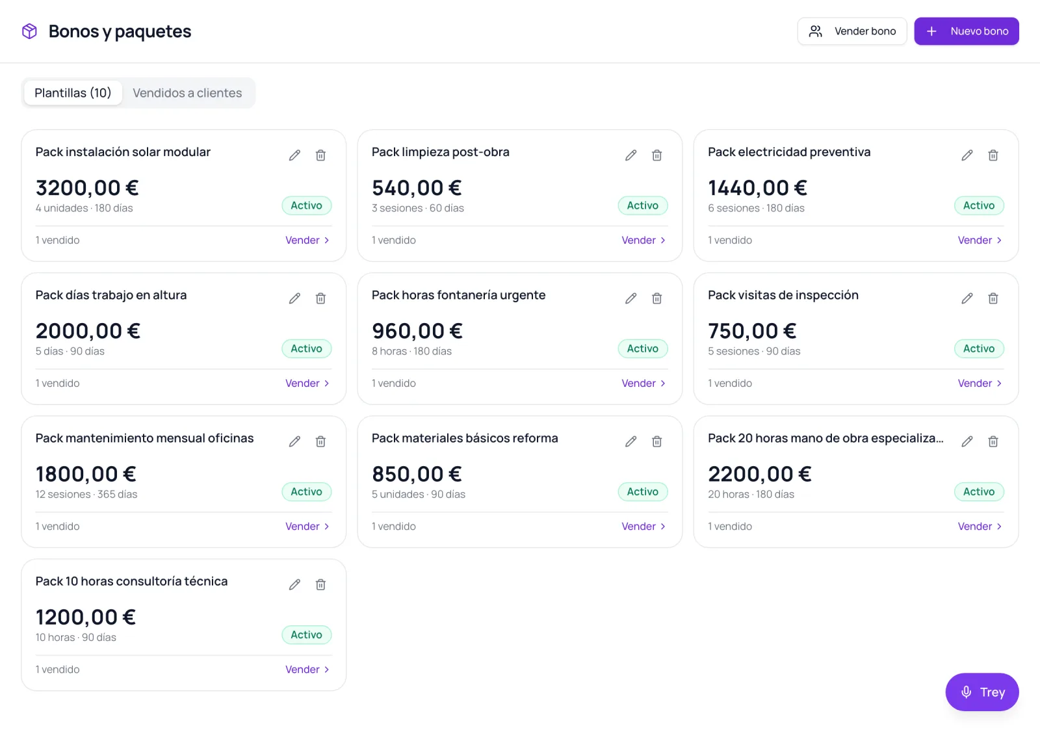This screenshot has height=732, width=1040.
Task: Delete Pack instalación solar modular with the trash icon
Action: click(x=320, y=155)
